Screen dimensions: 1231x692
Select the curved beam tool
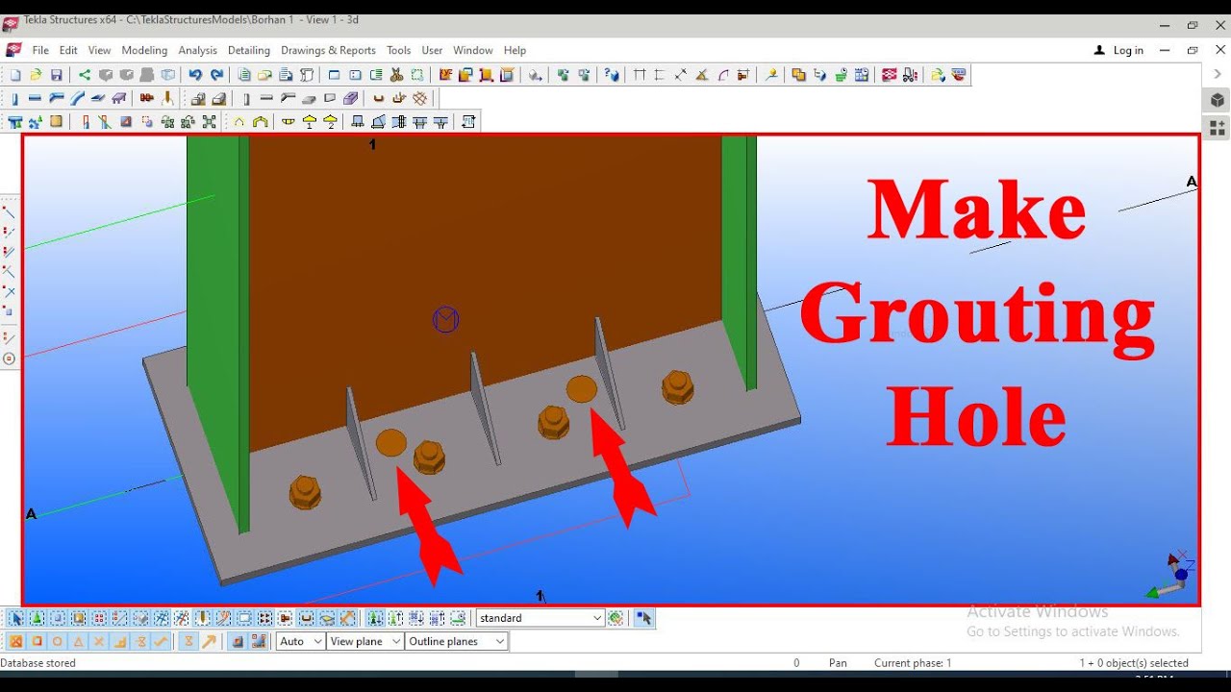(78, 98)
